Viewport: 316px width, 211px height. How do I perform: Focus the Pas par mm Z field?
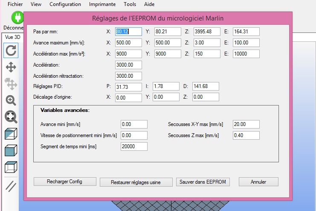(207, 32)
